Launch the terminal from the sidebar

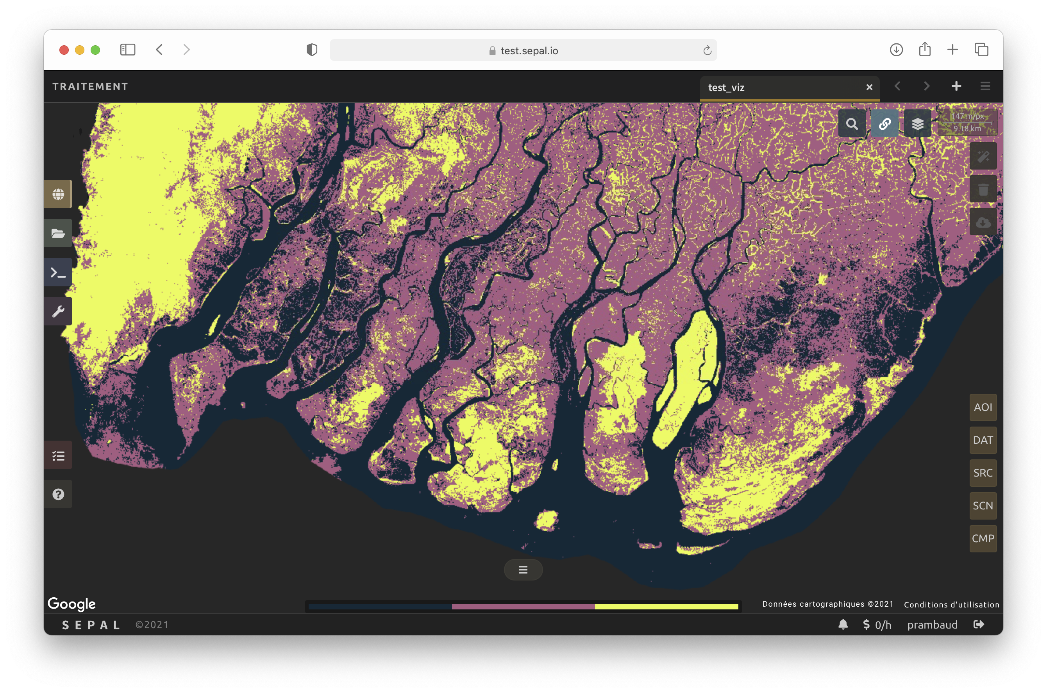click(x=58, y=272)
